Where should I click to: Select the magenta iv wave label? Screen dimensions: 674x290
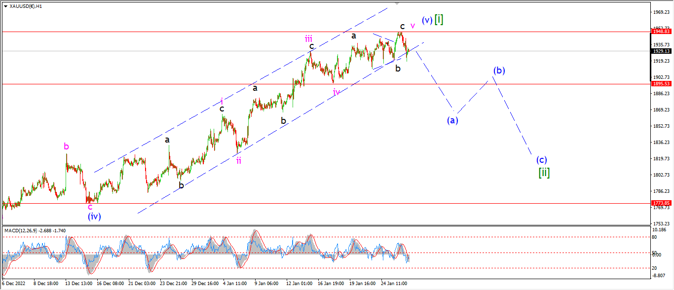coord(336,92)
